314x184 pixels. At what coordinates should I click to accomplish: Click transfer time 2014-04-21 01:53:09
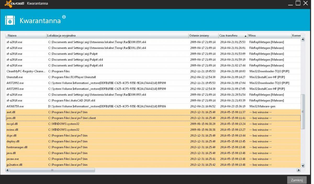click(x=233, y=54)
